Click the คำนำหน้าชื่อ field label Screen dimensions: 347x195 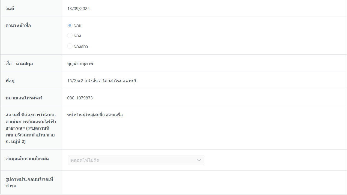point(18,26)
